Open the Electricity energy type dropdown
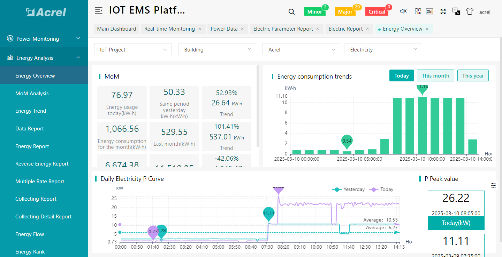The width and height of the screenshot is (502, 257). (x=383, y=49)
